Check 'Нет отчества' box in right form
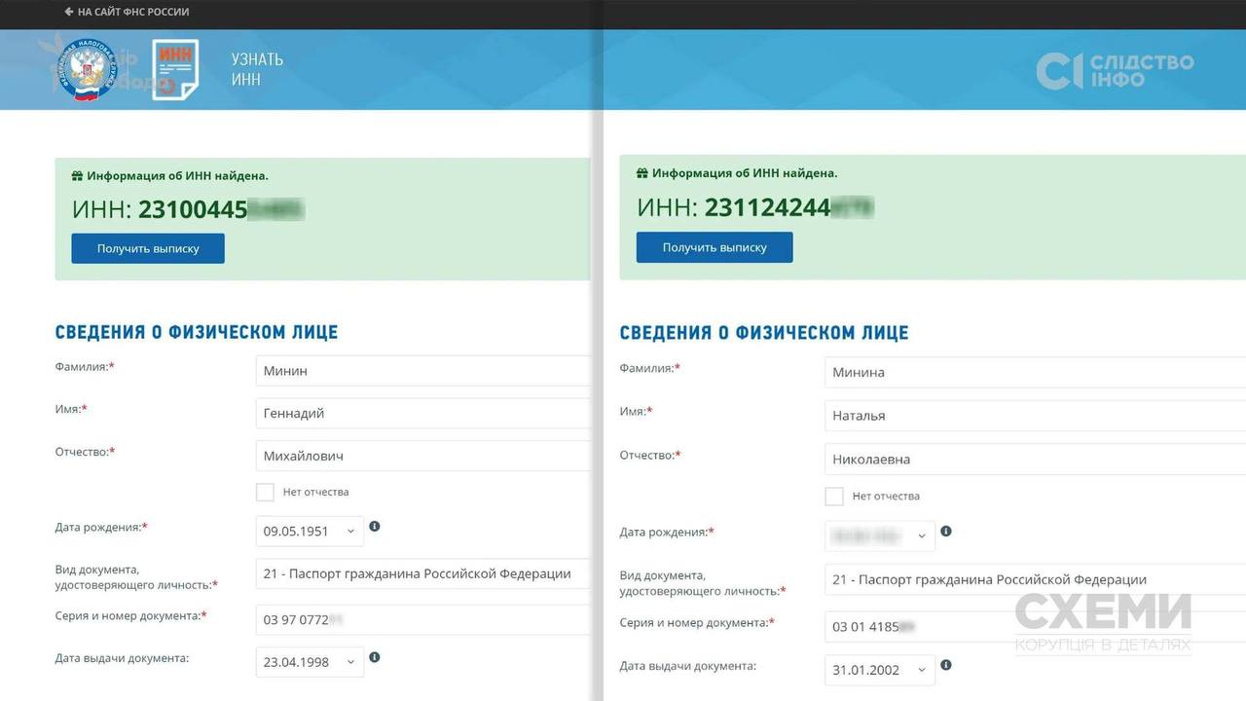1246x701 pixels. (x=834, y=497)
